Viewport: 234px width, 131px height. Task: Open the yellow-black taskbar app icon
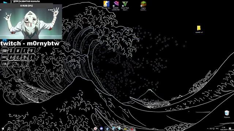[125, 129]
